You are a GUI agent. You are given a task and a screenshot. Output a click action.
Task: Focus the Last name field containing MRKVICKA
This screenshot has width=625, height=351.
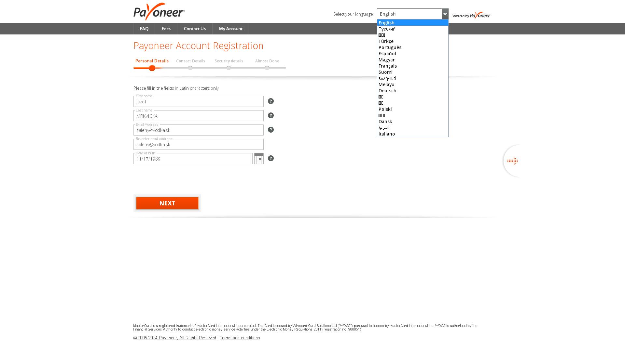click(x=199, y=116)
